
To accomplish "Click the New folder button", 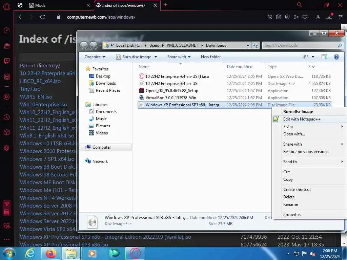I will tap(211, 57).
